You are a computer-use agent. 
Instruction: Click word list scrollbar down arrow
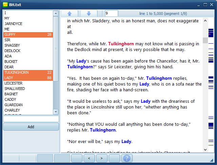coord(56,112)
